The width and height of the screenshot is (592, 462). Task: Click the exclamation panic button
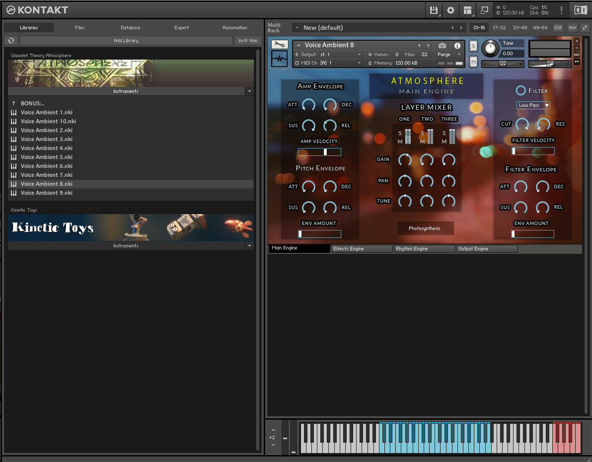(561, 10)
